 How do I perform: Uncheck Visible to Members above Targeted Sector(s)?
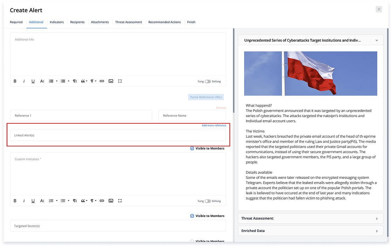tap(192, 216)
